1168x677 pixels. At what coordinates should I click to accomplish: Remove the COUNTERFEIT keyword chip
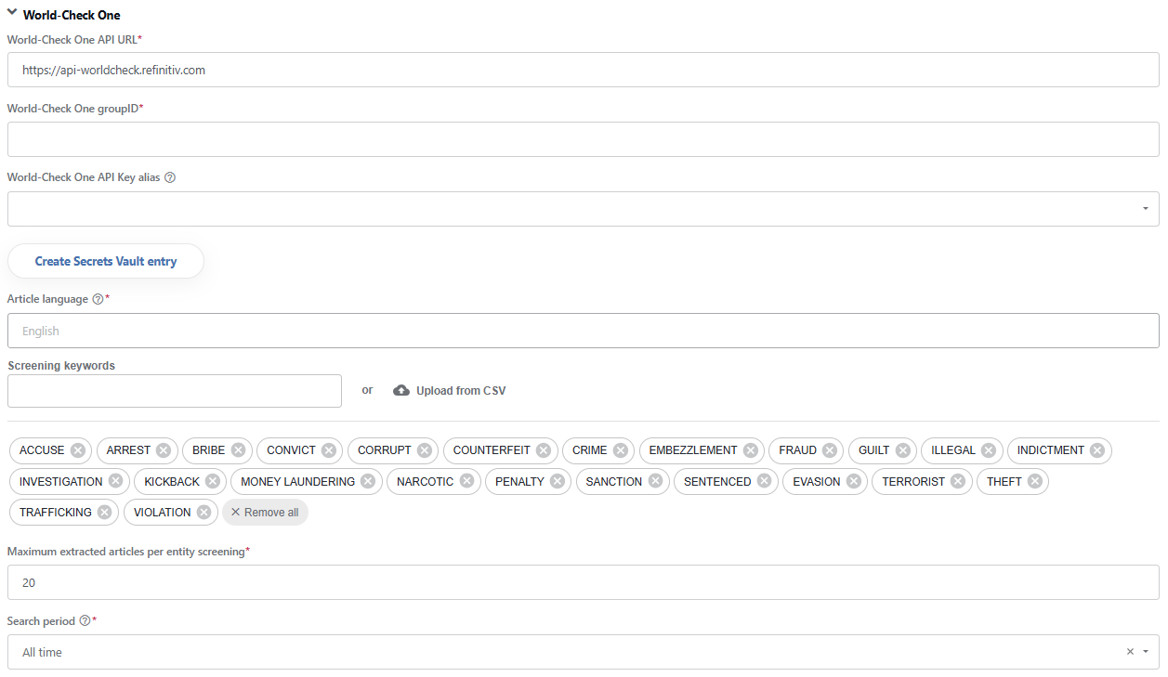[x=544, y=450]
